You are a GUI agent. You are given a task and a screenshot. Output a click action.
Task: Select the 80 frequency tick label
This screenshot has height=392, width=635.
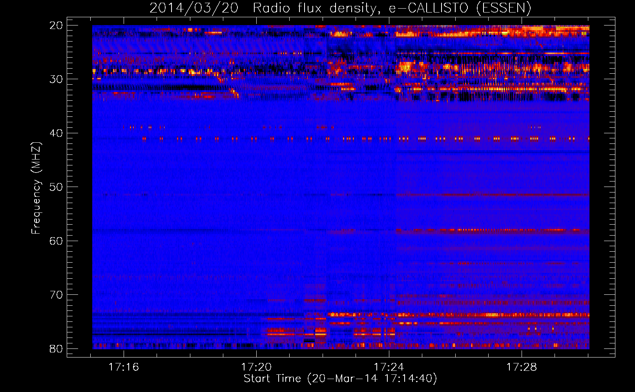coord(56,349)
